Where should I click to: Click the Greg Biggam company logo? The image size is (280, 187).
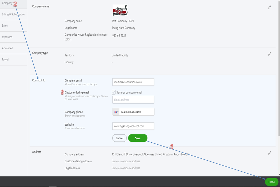tap(120, 10)
